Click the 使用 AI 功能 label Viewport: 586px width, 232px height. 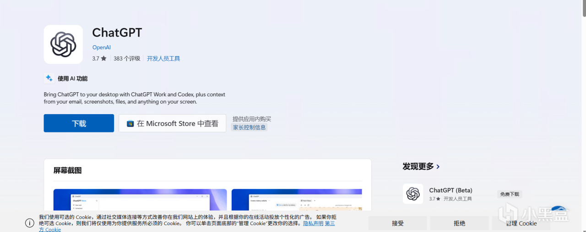[x=72, y=79]
